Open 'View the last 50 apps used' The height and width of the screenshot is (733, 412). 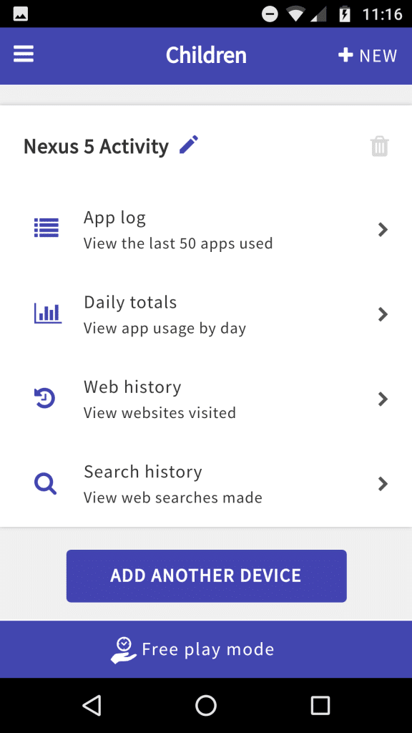click(x=178, y=243)
